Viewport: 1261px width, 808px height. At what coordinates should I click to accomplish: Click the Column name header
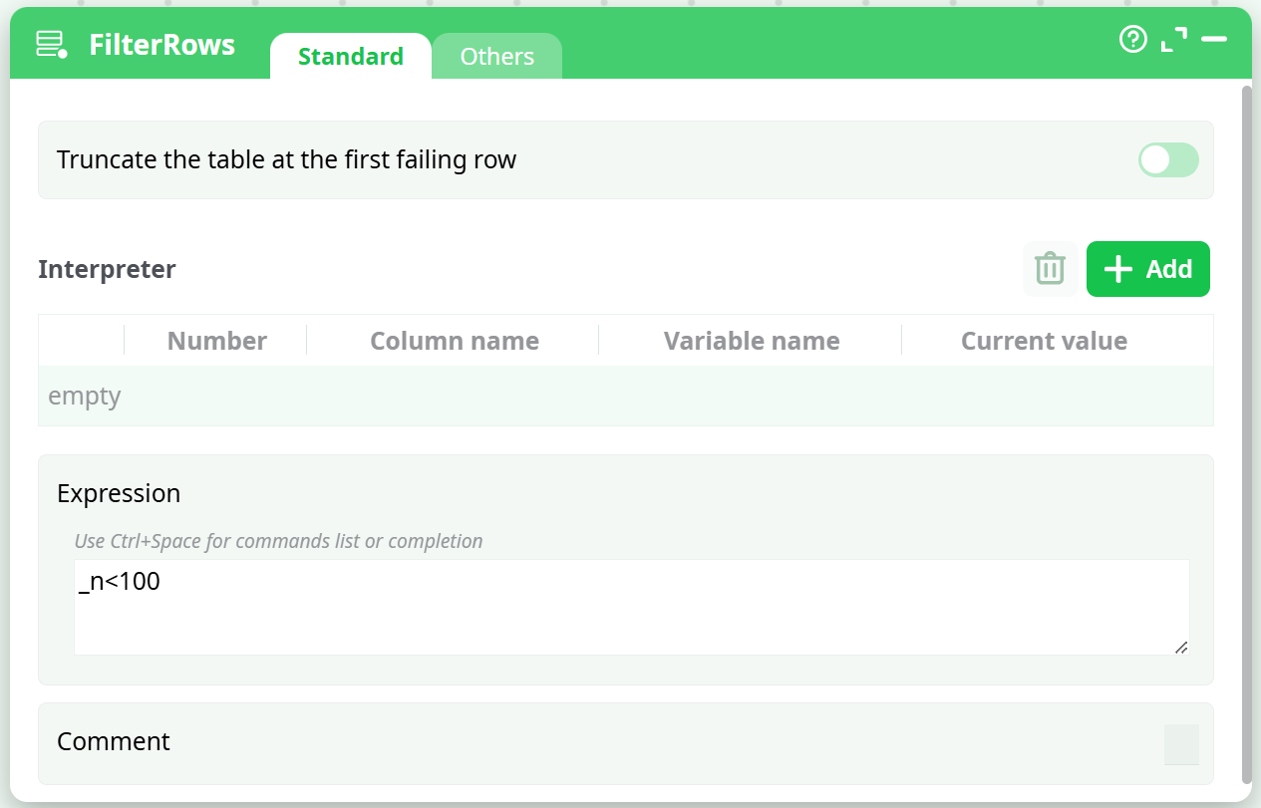(x=454, y=341)
